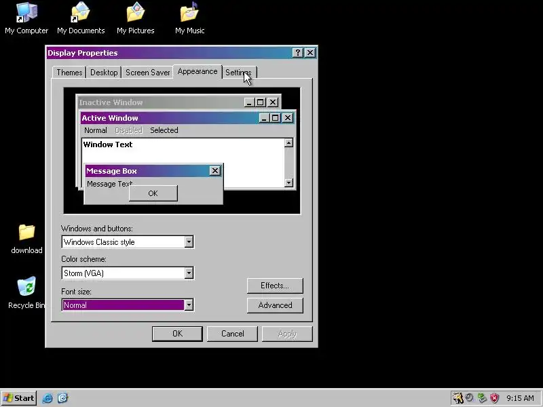
Task: Click the Selected menu item in preview
Action: 164,130
